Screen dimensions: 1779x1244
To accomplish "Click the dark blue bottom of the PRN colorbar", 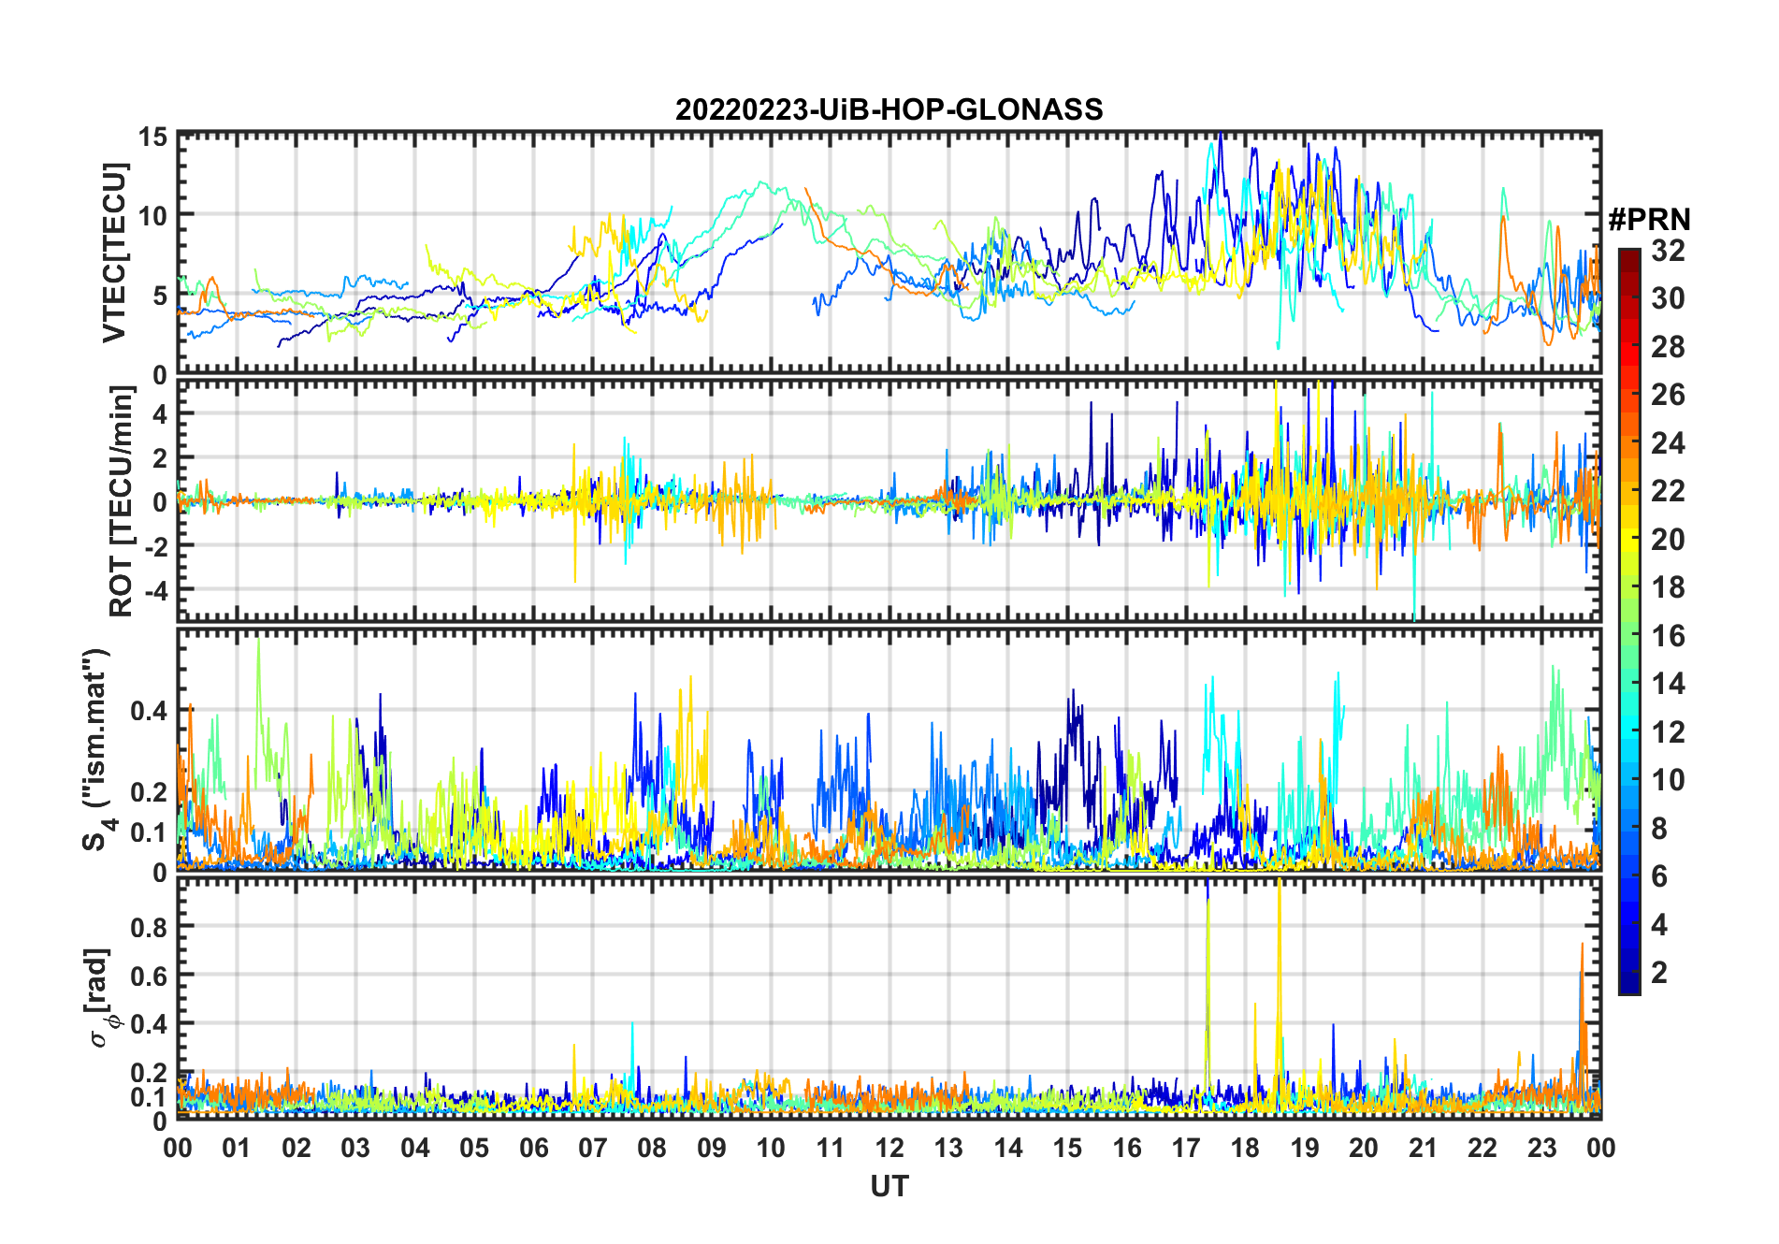I will click(x=1628, y=986).
